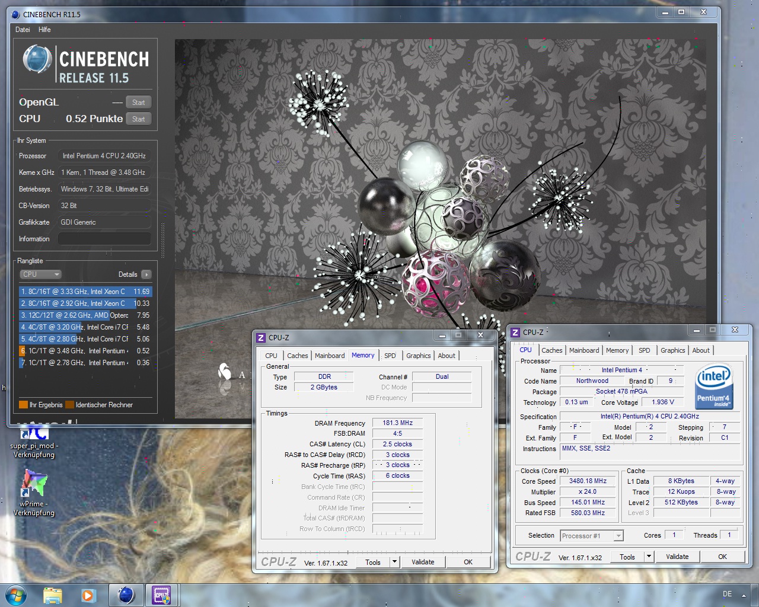Click OK in left CPU-Z window
This screenshot has width=759, height=607.
[x=468, y=562]
